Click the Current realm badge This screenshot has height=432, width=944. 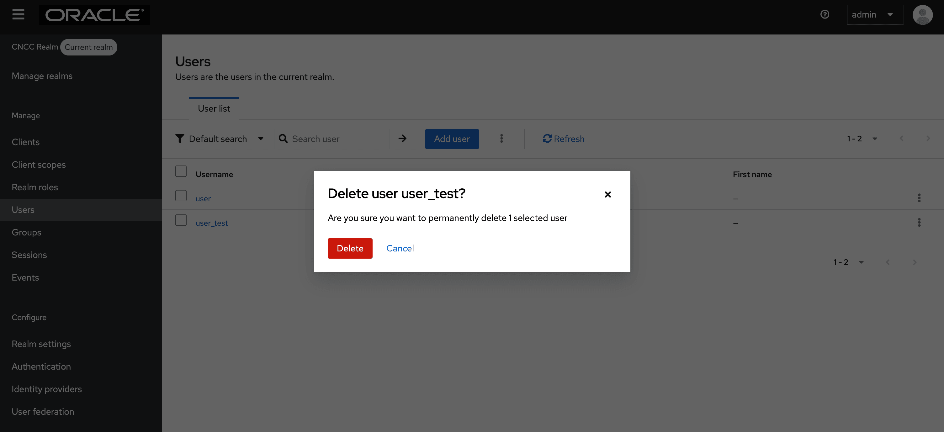[89, 47]
